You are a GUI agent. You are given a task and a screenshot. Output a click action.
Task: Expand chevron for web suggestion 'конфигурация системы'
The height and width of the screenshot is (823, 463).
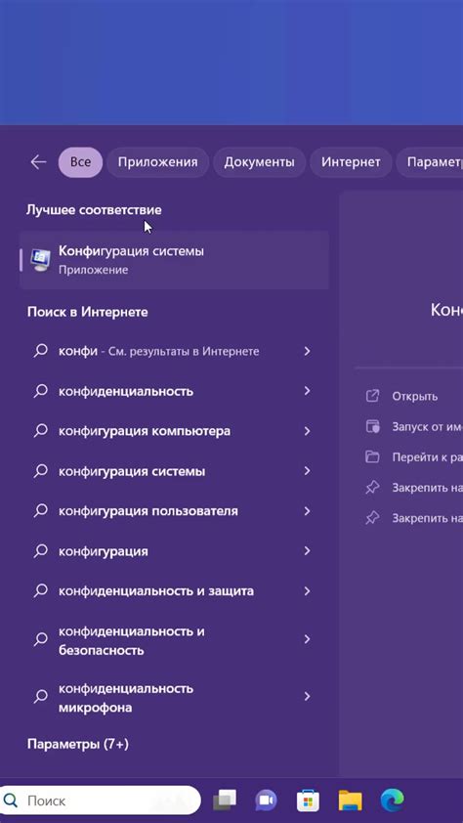(x=308, y=471)
